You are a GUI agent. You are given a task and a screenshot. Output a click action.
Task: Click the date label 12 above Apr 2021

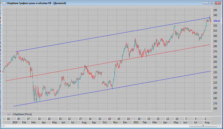point(168,119)
